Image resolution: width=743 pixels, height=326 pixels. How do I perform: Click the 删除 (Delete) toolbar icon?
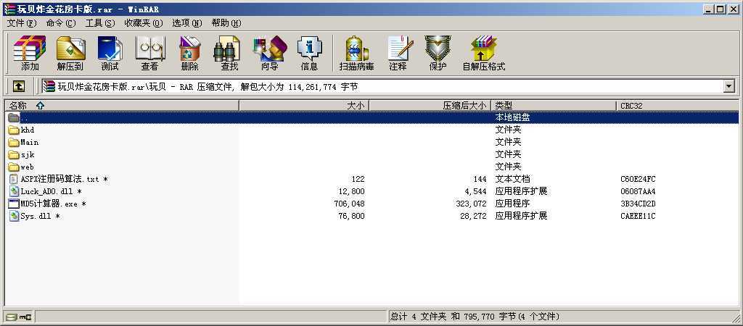click(x=189, y=53)
